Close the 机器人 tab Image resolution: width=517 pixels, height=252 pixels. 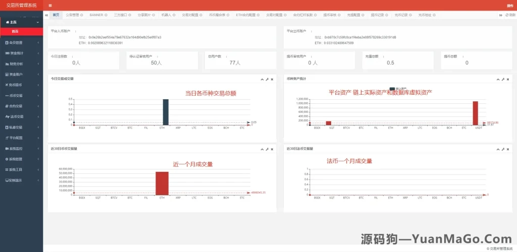pos(174,15)
